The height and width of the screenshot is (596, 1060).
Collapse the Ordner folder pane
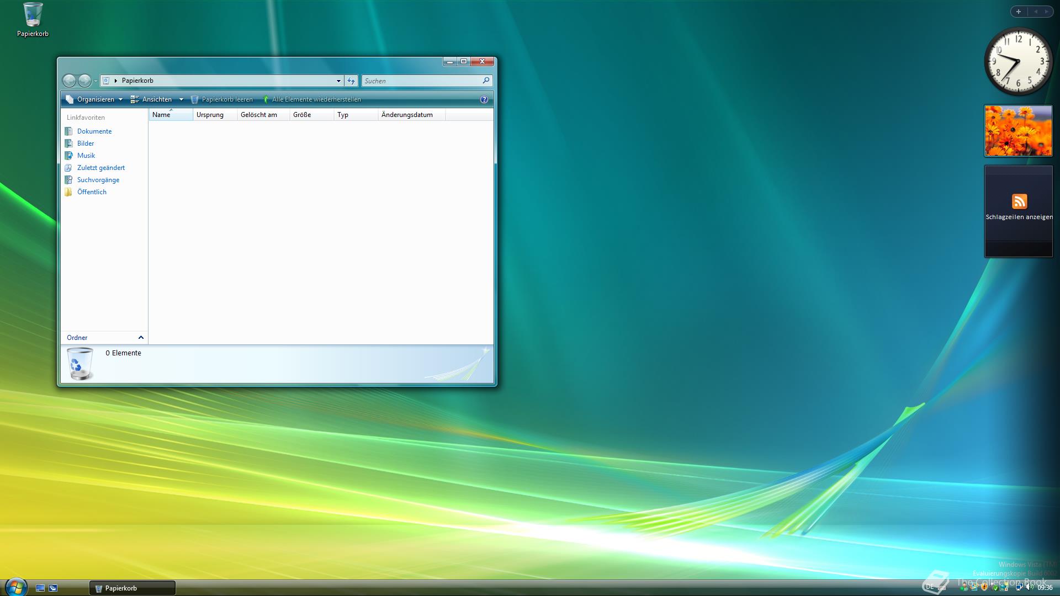(141, 337)
